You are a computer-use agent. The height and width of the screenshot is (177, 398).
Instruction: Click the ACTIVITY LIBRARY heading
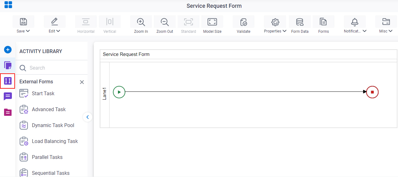pos(41,51)
